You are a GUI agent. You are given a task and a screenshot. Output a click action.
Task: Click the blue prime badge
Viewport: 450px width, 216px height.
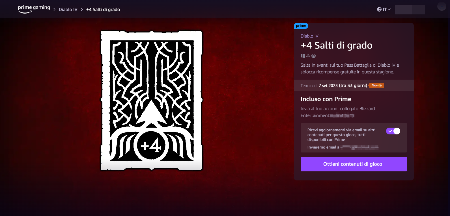[x=301, y=26]
